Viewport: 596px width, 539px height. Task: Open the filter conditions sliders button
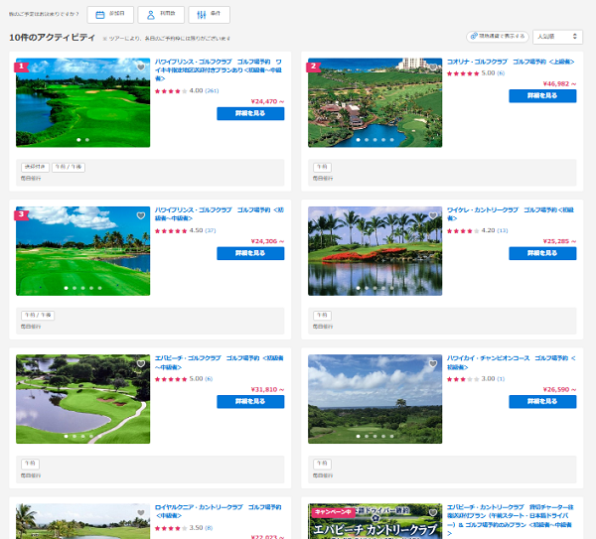click(209, 15)
